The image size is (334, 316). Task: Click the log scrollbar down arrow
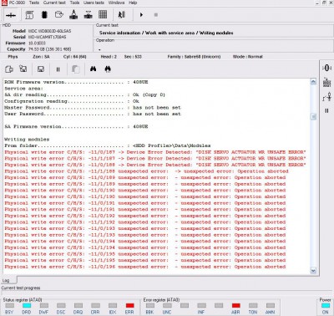click(313, 270)
